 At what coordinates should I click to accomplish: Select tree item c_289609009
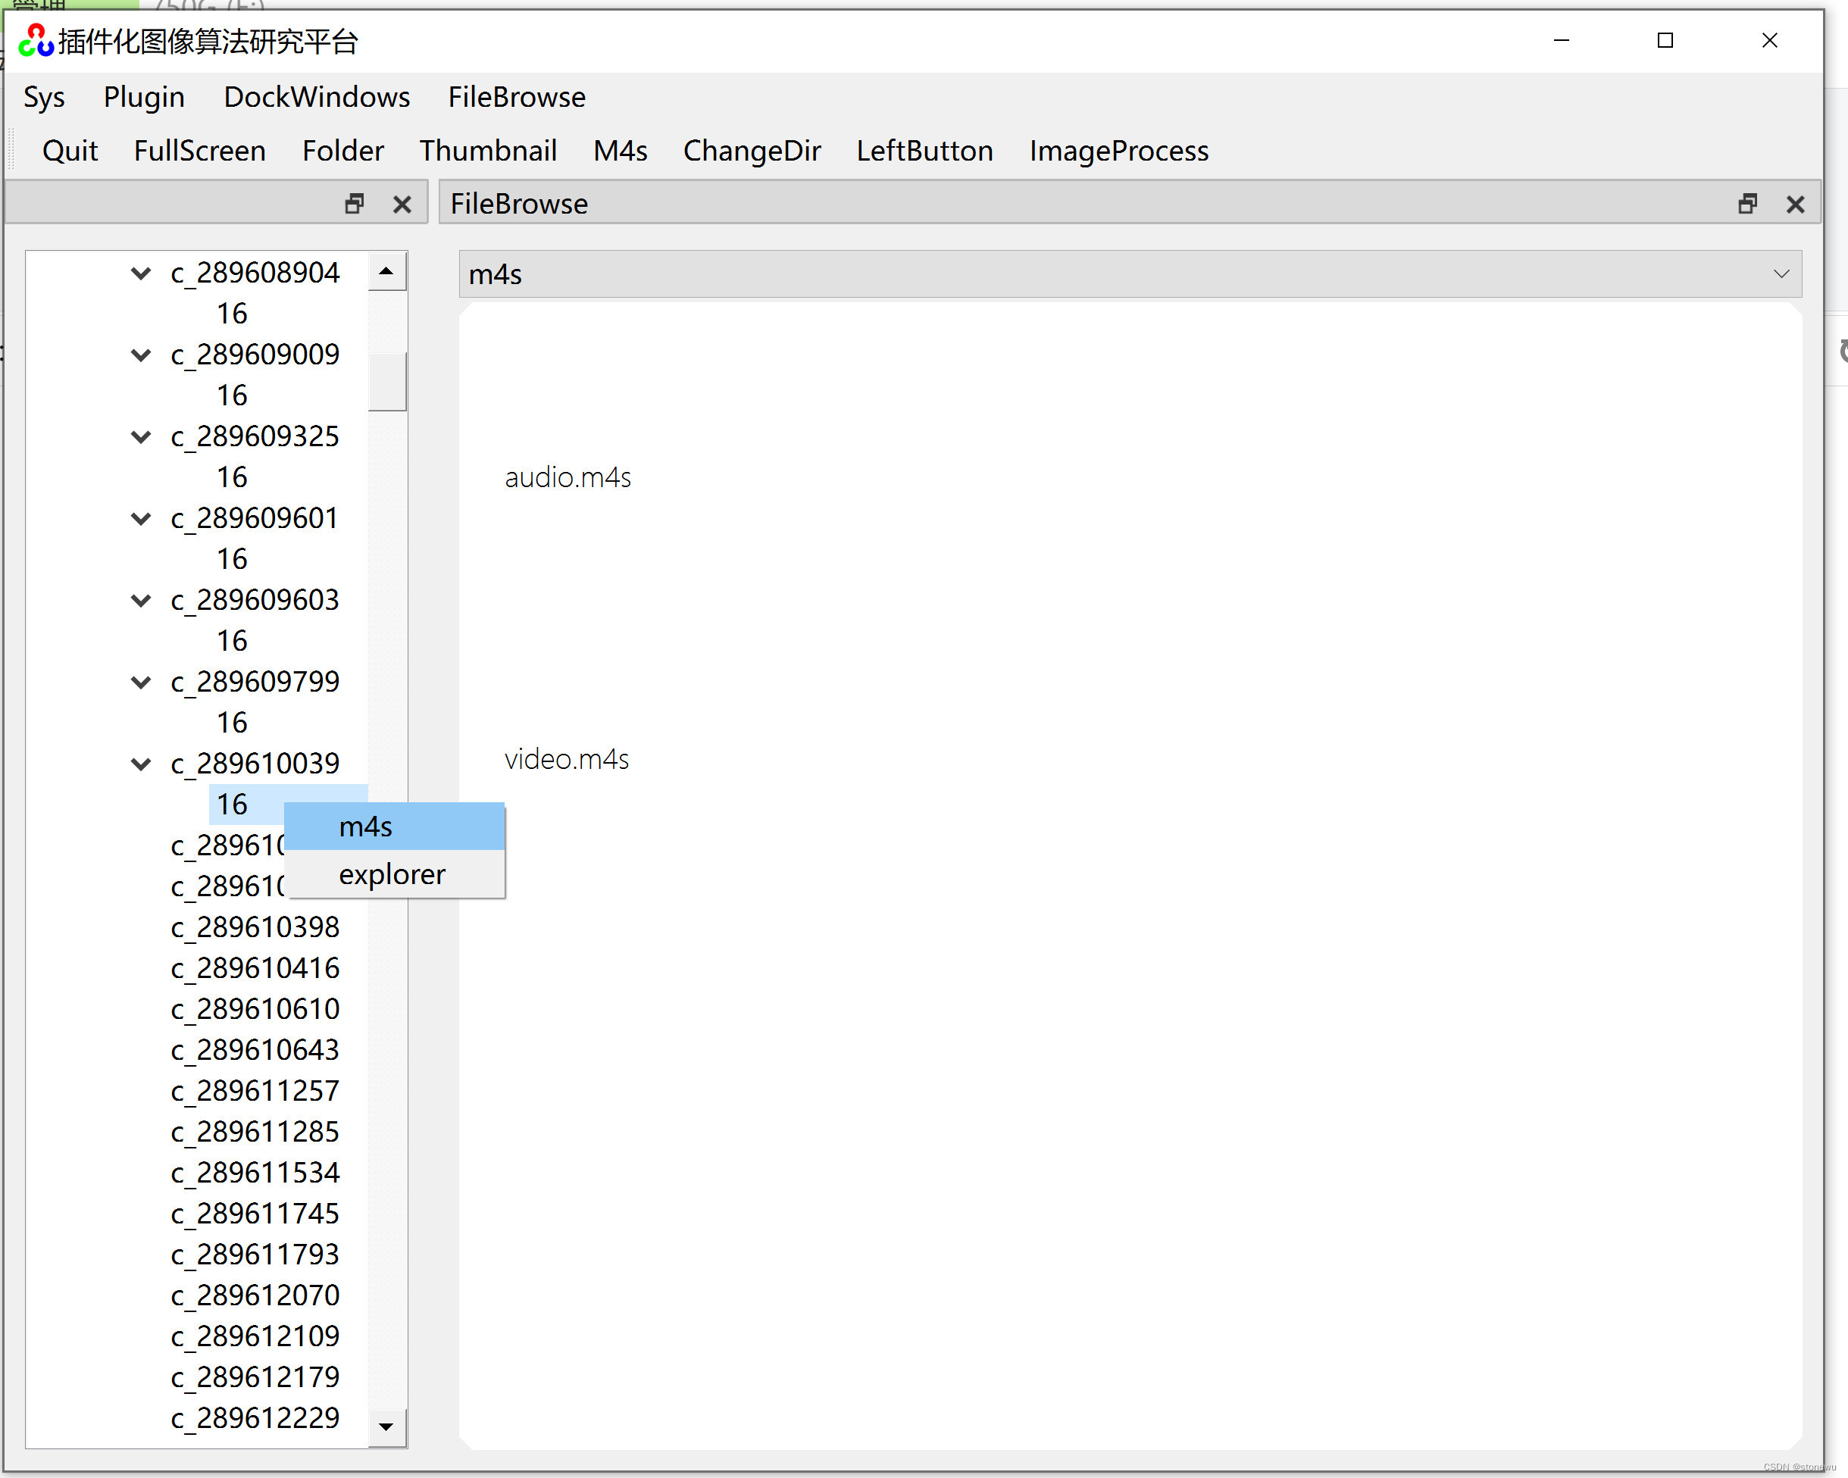pos(255,355)
